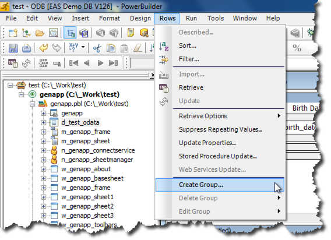Click the Print icon in toolbar

pyautogui.click(x=27, y=48)
